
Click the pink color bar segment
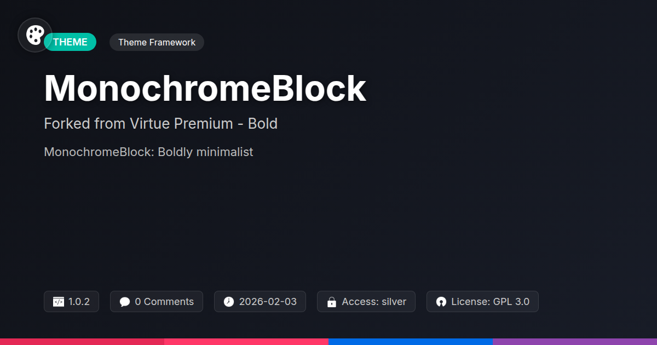[246, 341]
